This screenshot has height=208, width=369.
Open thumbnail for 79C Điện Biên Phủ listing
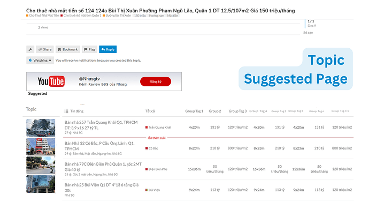click(x=41, y=165)
